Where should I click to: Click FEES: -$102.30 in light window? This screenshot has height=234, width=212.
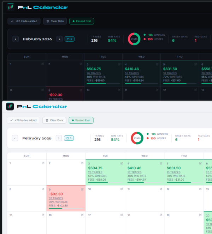58,206
